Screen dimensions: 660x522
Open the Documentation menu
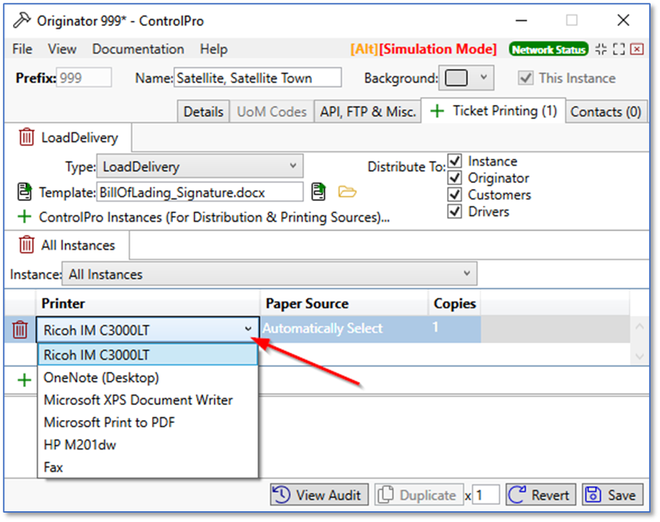(138, 50)
